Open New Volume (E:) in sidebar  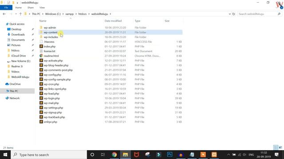tap(21, 61)
